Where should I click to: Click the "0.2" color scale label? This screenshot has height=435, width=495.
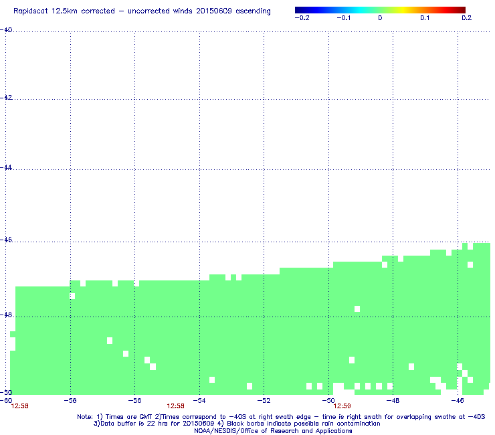pyautogui.click(x=467, y=18)
